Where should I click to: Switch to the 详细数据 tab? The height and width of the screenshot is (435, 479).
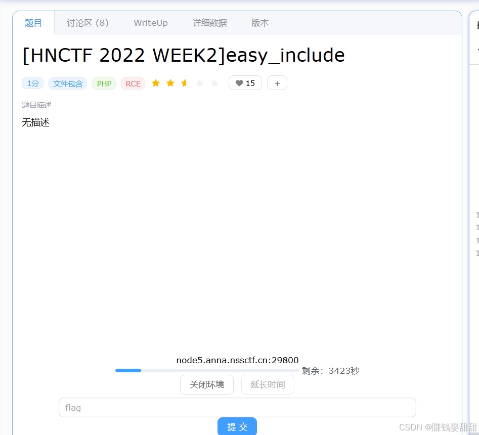pos(209,23)
